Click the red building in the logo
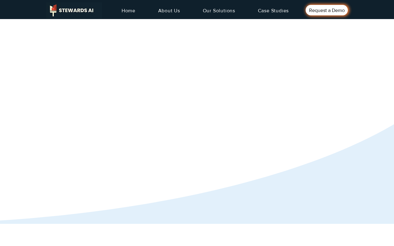394x246 pixels. pyautogui.click(x=54, y=8)
